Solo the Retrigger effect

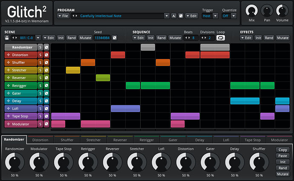[40, 86]
